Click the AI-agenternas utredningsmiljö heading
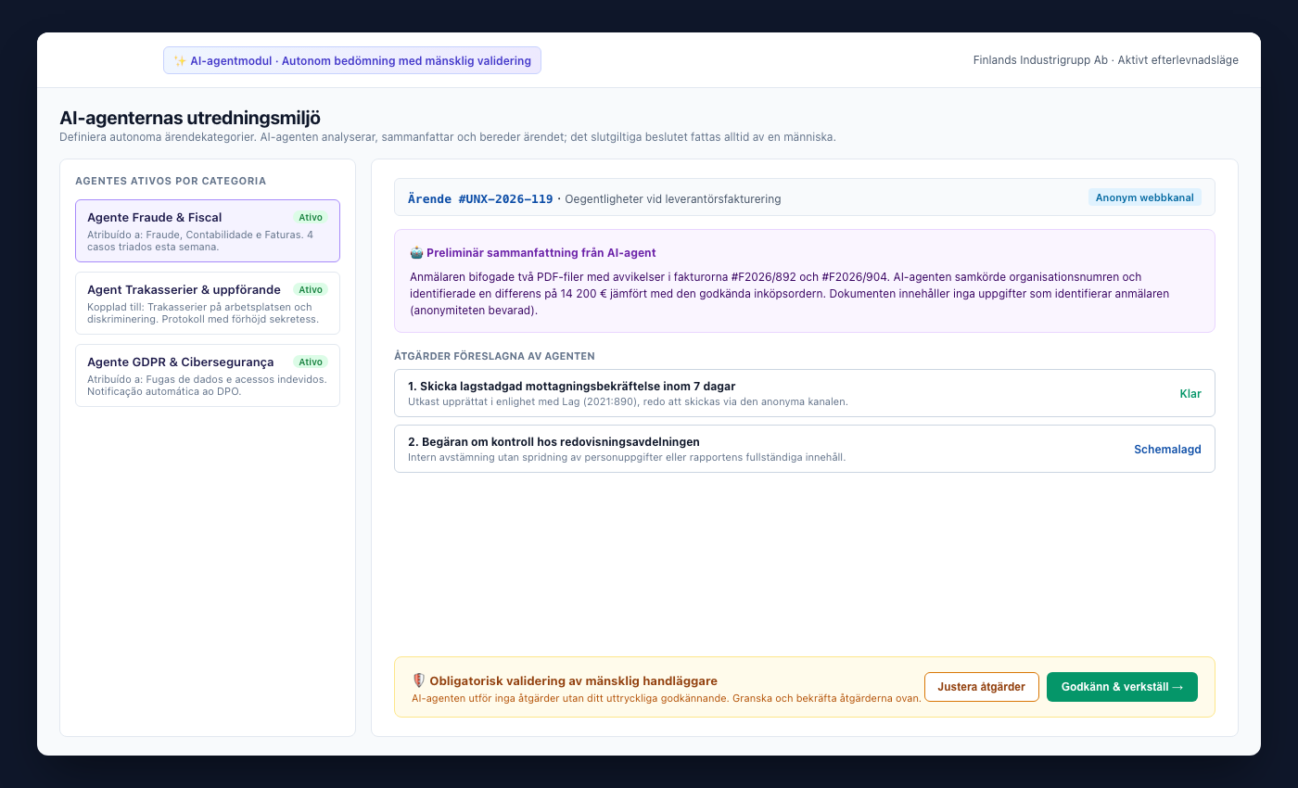This screenshot has height=788, width=1298. 190,118
